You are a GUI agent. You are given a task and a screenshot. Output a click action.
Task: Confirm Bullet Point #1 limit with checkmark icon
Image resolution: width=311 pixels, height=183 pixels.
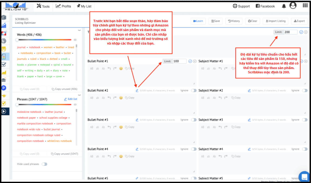tap(190, 61)
